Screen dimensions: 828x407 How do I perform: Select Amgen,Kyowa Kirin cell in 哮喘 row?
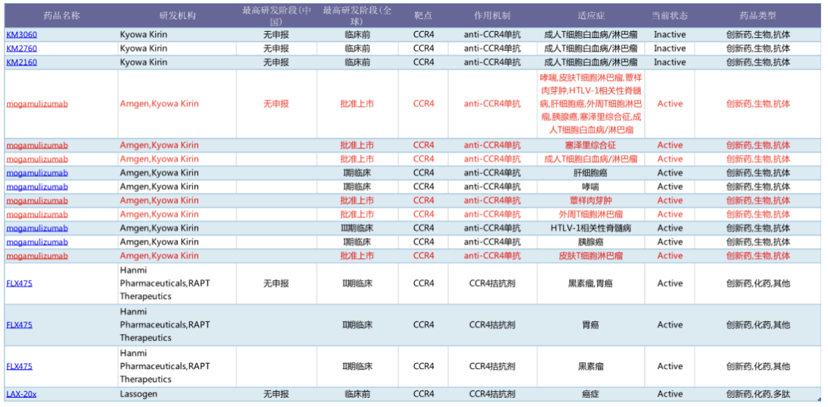coord(178,186)
